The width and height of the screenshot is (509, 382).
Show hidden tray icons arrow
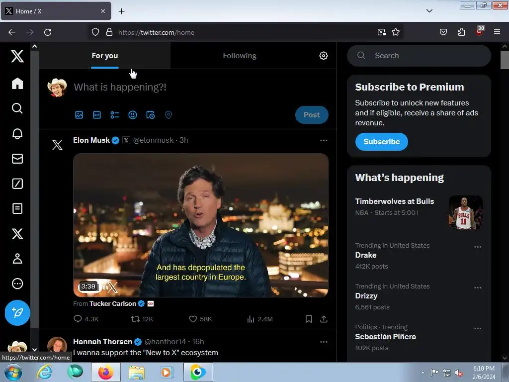click(423, 373)
